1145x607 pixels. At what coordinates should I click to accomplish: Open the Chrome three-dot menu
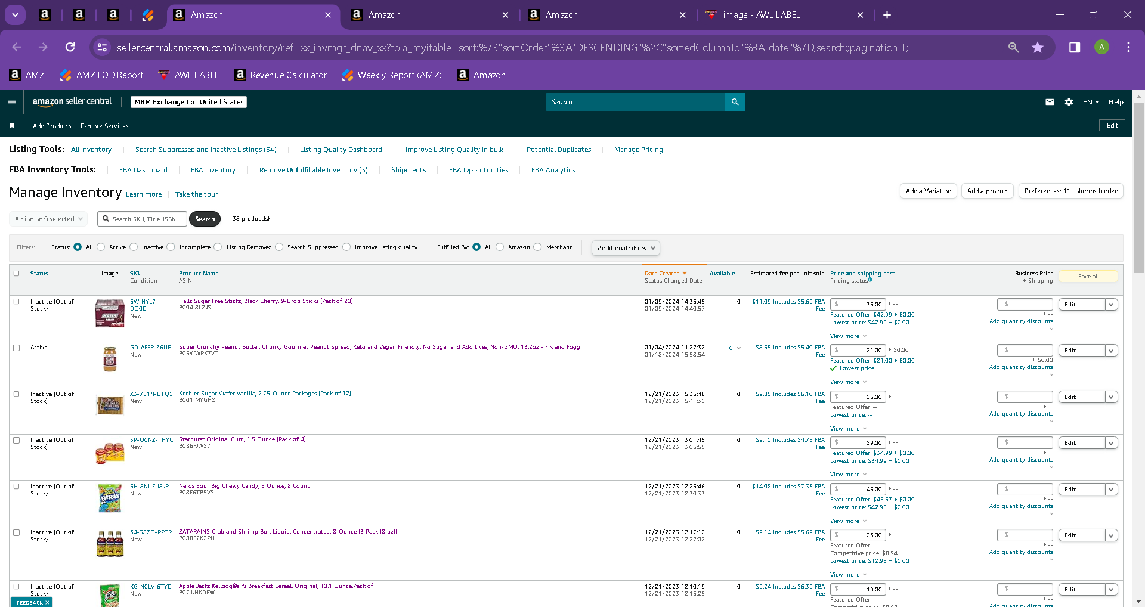tap(1128, 47)
